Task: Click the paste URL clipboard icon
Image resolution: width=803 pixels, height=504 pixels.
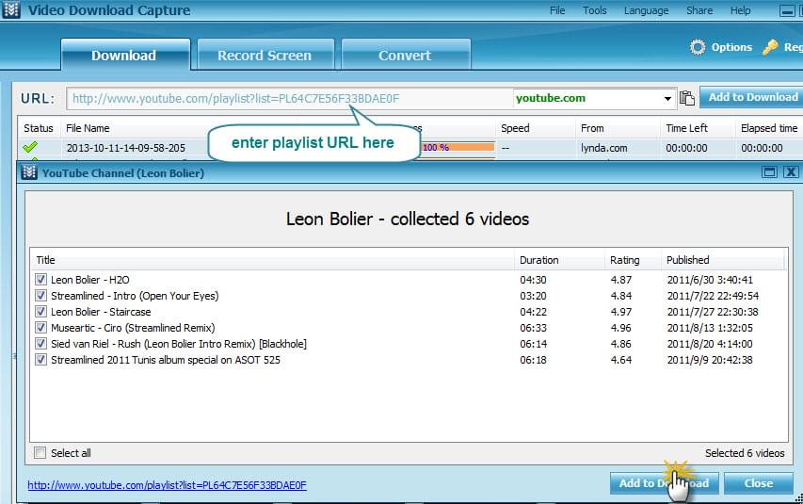Action: pyautogui.click(x=687, y=98)
